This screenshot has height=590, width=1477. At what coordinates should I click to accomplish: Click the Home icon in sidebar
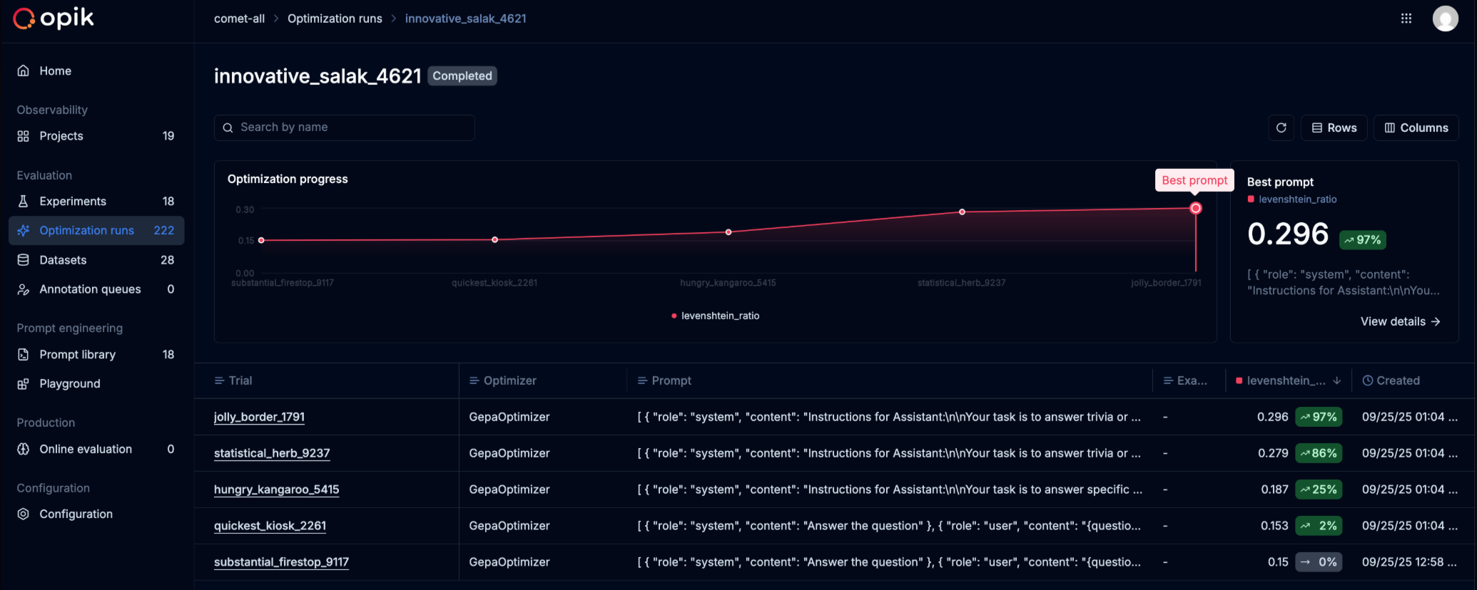(24, 71)
